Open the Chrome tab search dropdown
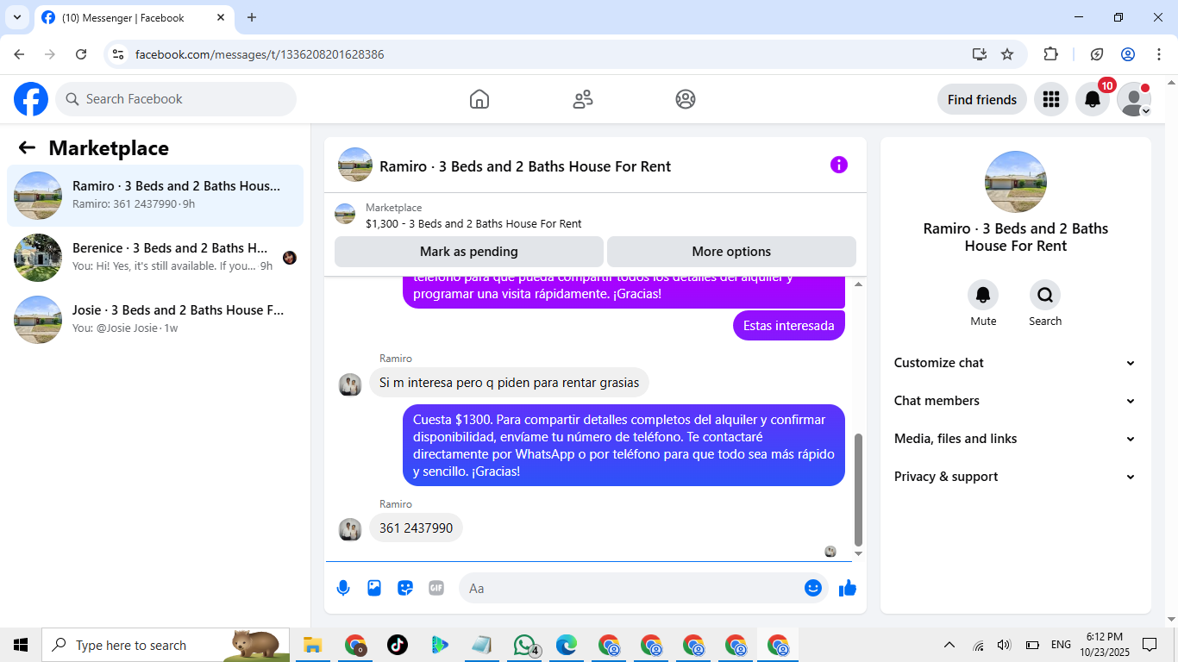Viewport: 1178px width, 662px height. coord(16,17)
